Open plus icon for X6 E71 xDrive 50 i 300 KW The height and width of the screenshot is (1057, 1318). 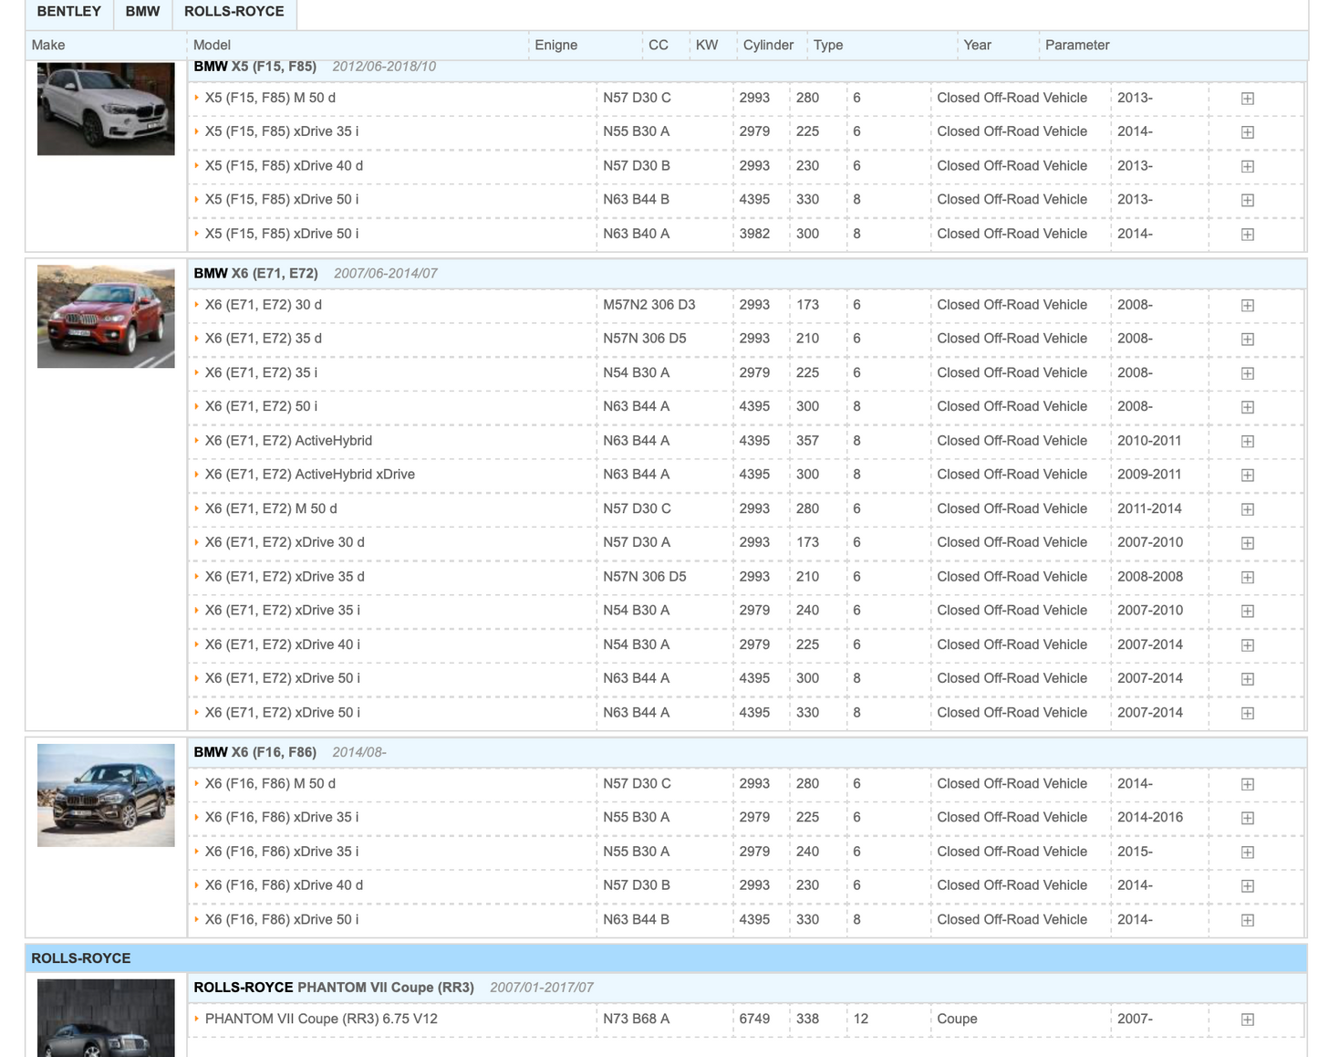(x=1247, y=679)
